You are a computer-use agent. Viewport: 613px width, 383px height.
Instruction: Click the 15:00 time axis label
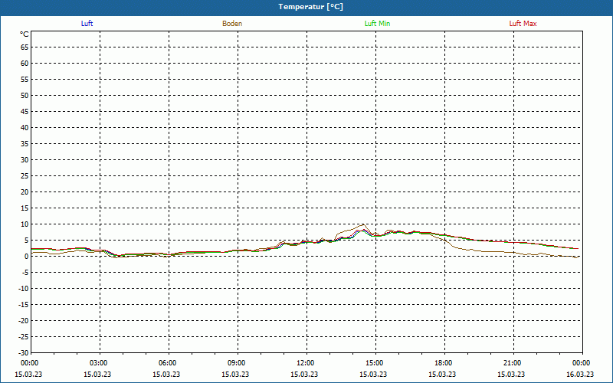tap(375, 363)
